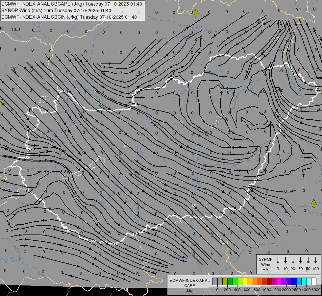Select the light cyan swatch right of the 4000 tick

309,281
